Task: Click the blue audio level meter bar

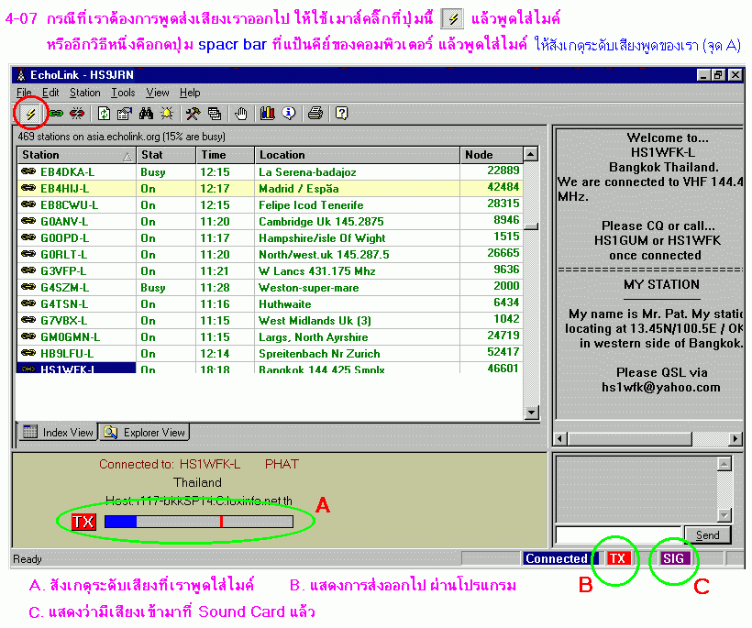Action: (199, 522)
